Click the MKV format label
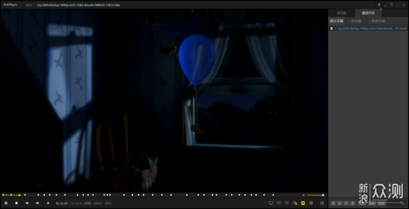409x209 pixels. click(x=29, y=5)
